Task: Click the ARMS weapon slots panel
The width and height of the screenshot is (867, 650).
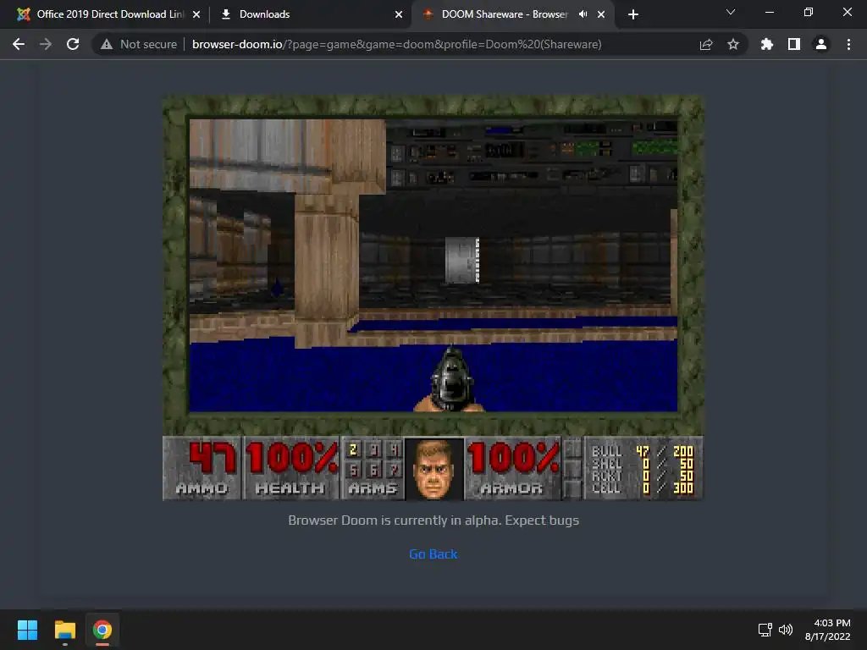Action: point(373,468)
